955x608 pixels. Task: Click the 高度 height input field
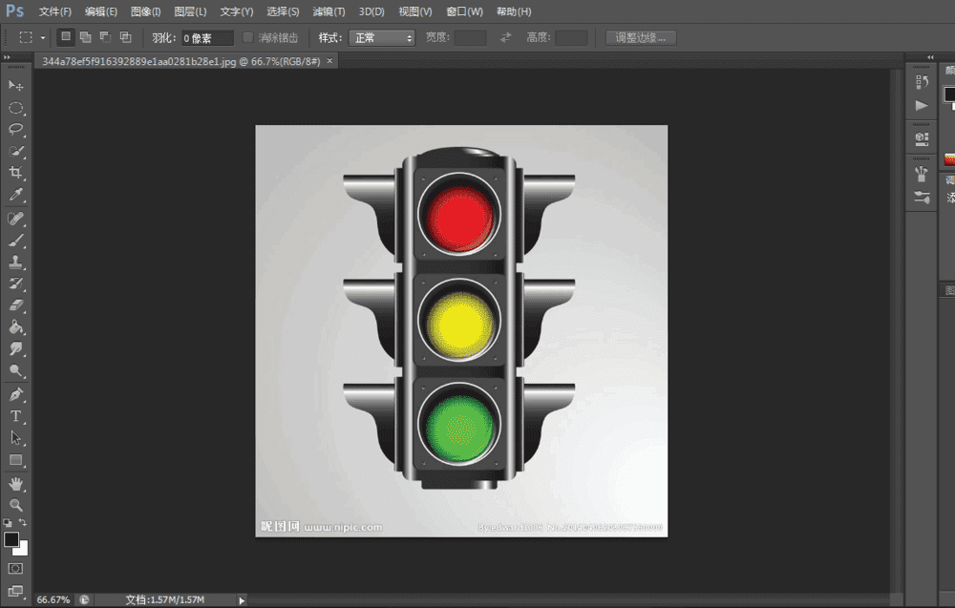pyautogui.click(x=571, y=38)
